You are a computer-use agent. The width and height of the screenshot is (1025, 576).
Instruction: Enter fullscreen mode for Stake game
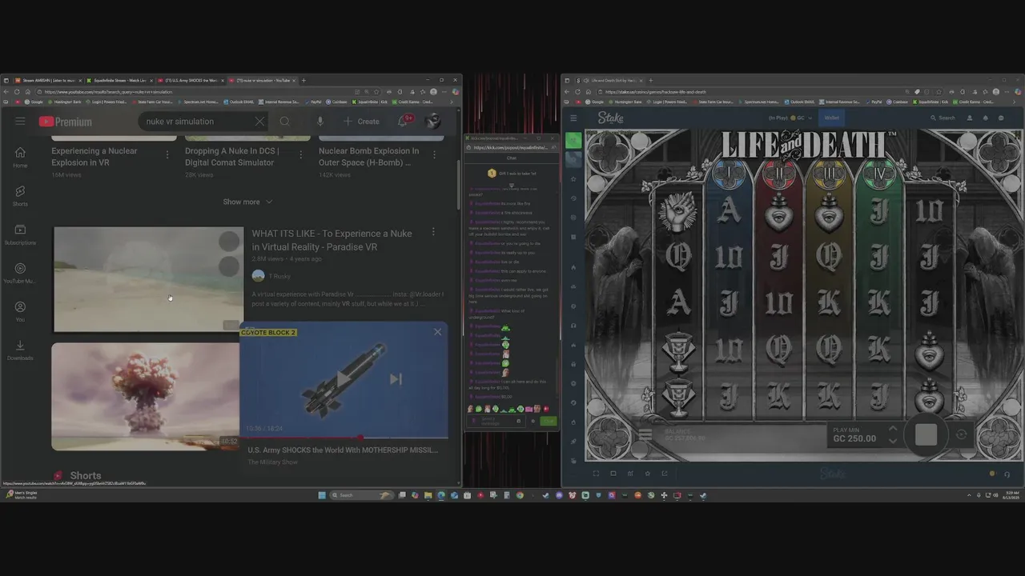[x=596, y=474]
